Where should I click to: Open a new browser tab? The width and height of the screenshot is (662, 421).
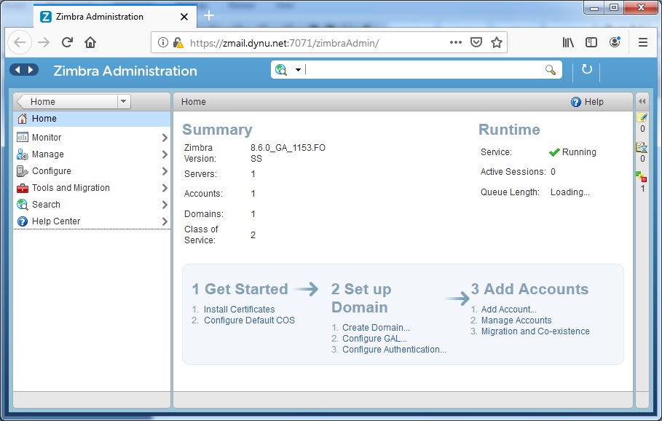(x=209, y=15)
